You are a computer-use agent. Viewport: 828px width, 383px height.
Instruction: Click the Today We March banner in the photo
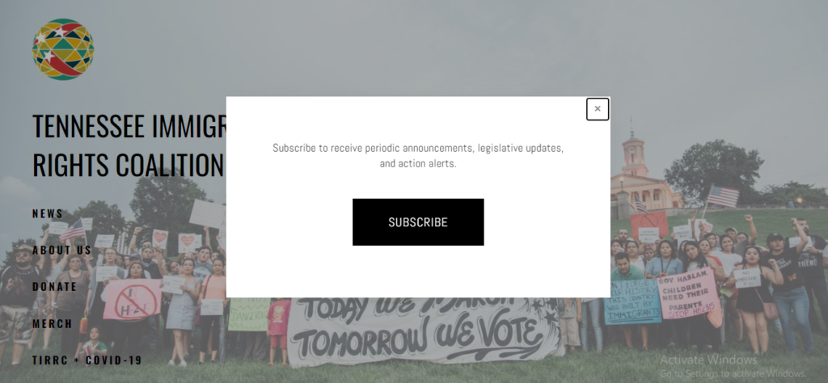422,330
